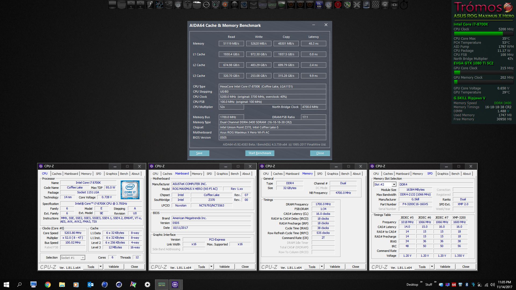This screenshot has height=290, width=516.
Task: Click the This PC monitor icon in the taskbar
Action: click(x=34, y=285)
